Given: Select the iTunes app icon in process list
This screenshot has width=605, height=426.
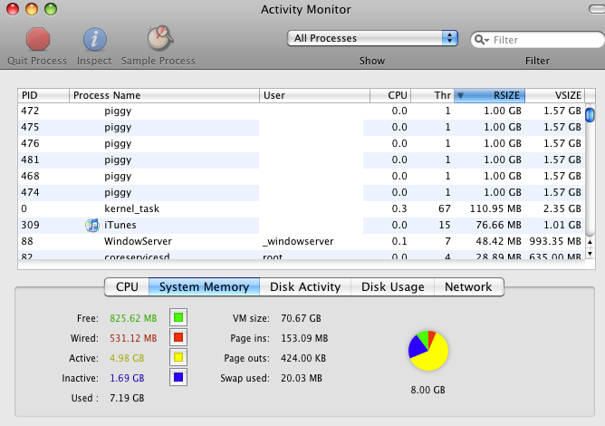Looking at the screenshot, I should [92, 225].
